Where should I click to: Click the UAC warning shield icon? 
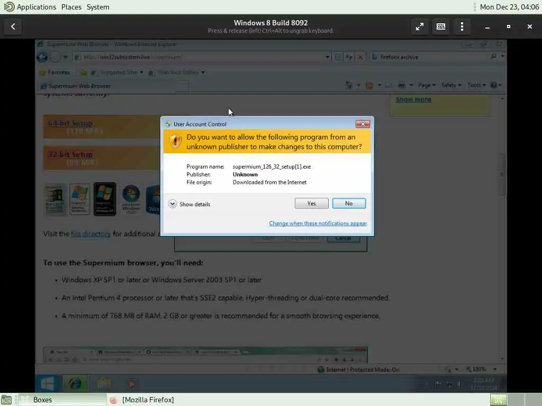[175, 141]
